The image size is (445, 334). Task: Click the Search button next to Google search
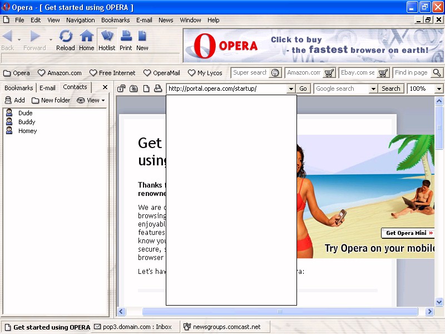tap(390, 89)
